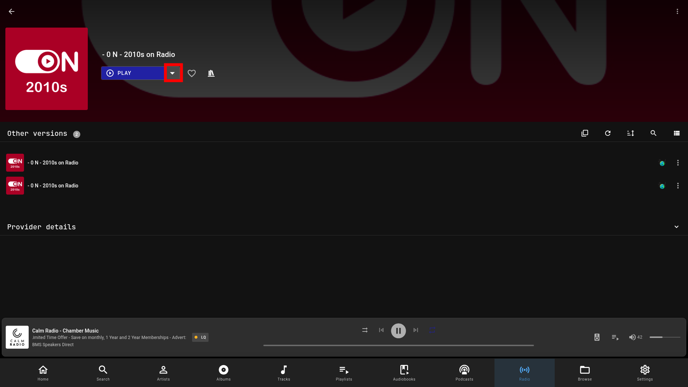The image size is (688, 387).
Task: Click the large 2010s station cover art
Action: [x=47, y=69]
